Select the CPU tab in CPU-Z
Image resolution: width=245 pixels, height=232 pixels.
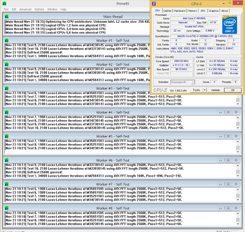coord(157,11)
